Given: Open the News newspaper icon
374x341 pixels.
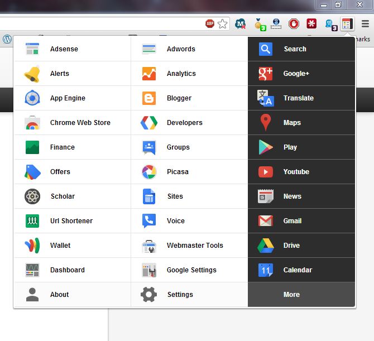Looking at the screenshot, I should coord(266,196).
